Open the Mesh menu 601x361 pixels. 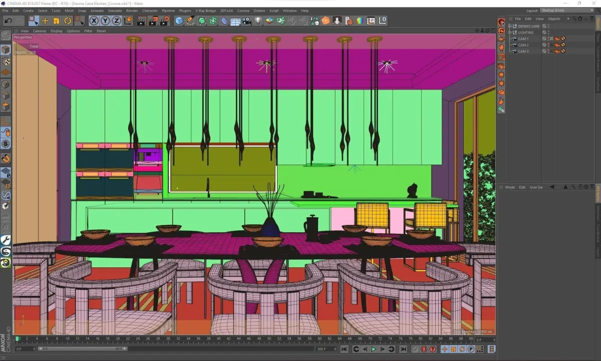(x=69, y=11)
